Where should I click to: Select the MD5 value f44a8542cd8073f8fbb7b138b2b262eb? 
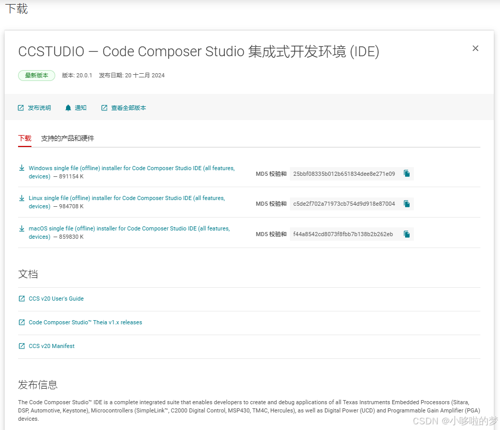click(343, 234)
